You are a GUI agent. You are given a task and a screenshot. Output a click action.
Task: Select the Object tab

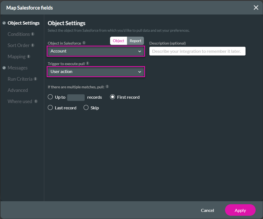pyautogui.click(x=118, y=40)
